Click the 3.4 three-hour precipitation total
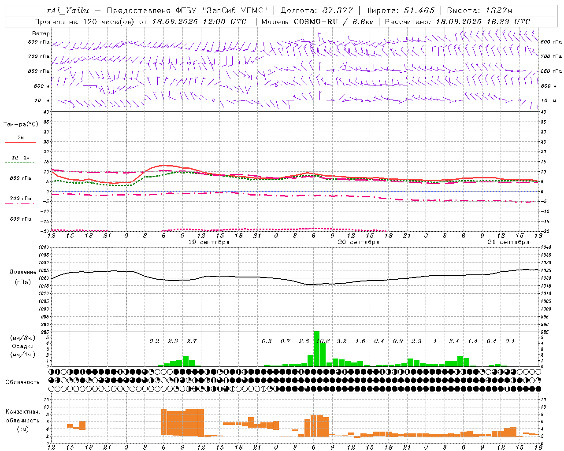Screen dimensions: 564x451 pos(454,341)
